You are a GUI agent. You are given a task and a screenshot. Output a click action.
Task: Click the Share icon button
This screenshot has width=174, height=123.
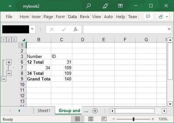pyautogui.click(x=160, y=16)
